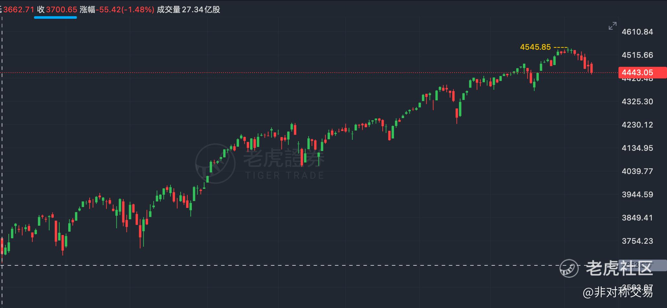Select the 4515.66 price axis label

point(637,55)
